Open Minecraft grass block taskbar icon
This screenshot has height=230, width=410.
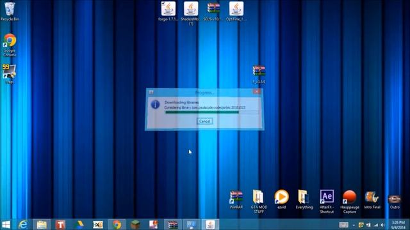136,224
